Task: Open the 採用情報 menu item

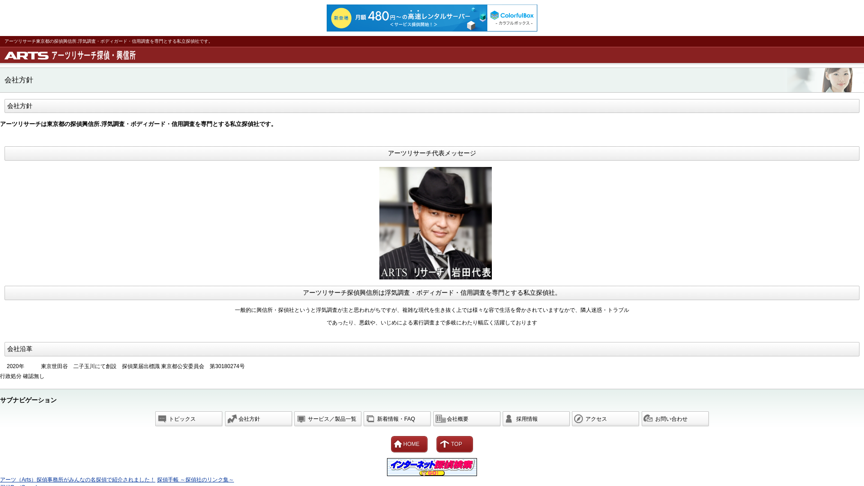Action: click(x=536, y=419)
